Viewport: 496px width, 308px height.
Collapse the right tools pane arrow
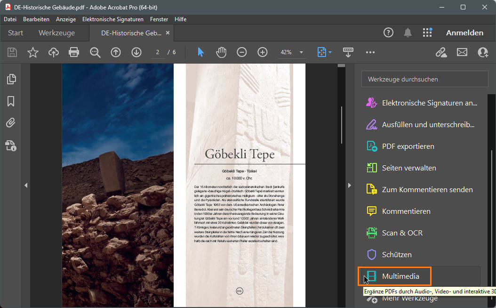(x=349, y=185)
